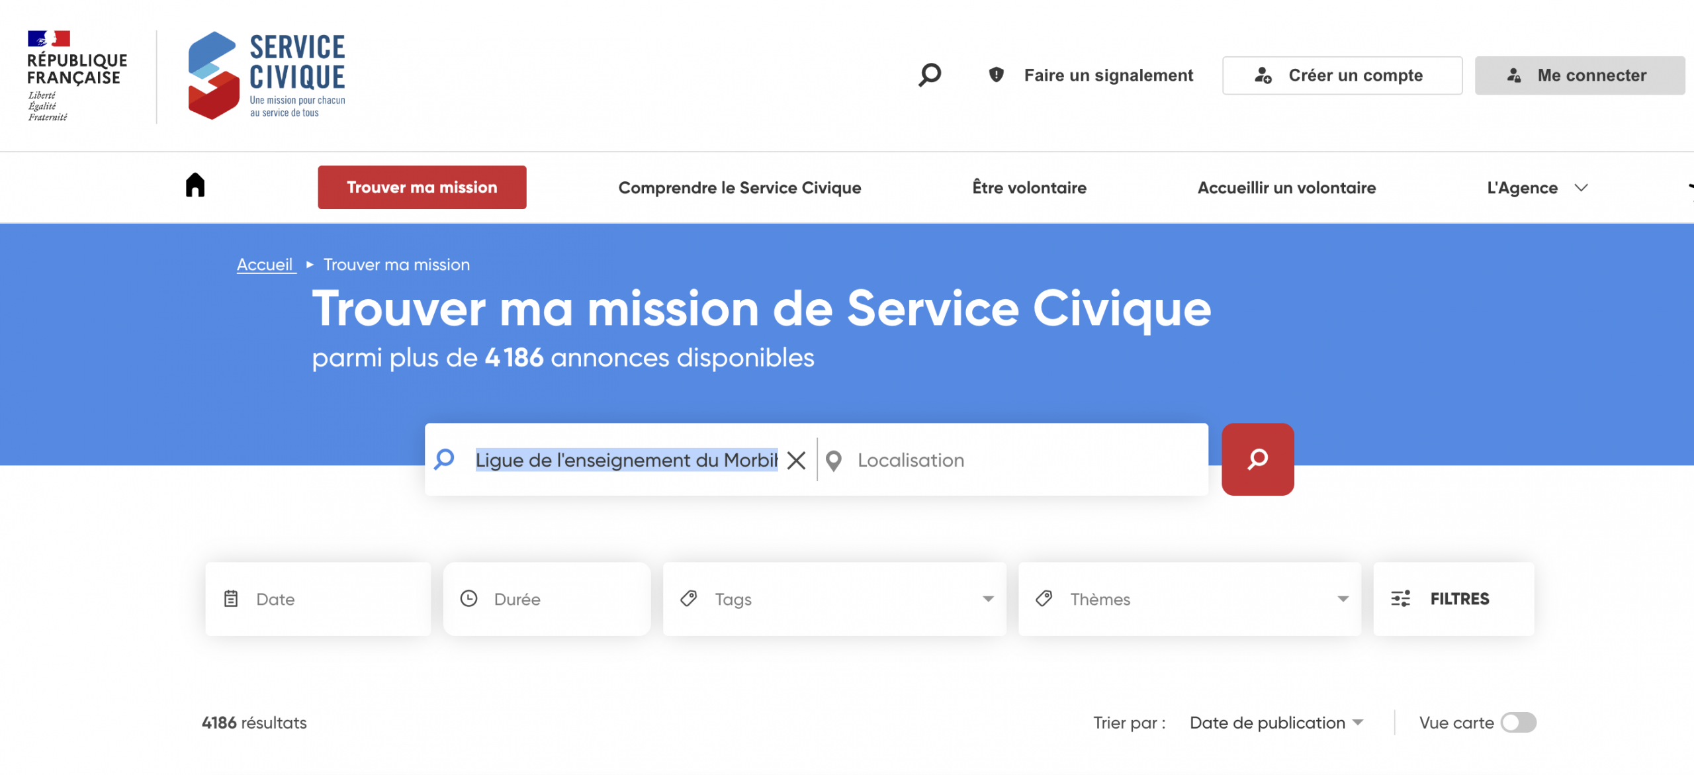Select the Être volontaire menu item
Viewport: 1694px width, 775px height.
[1029, 188]
